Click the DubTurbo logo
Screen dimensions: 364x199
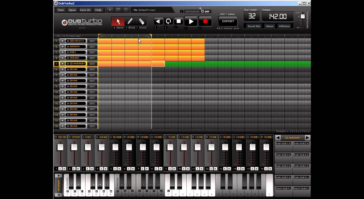click(82, 22)
